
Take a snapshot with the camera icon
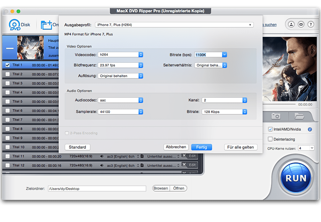click(275, 116)
